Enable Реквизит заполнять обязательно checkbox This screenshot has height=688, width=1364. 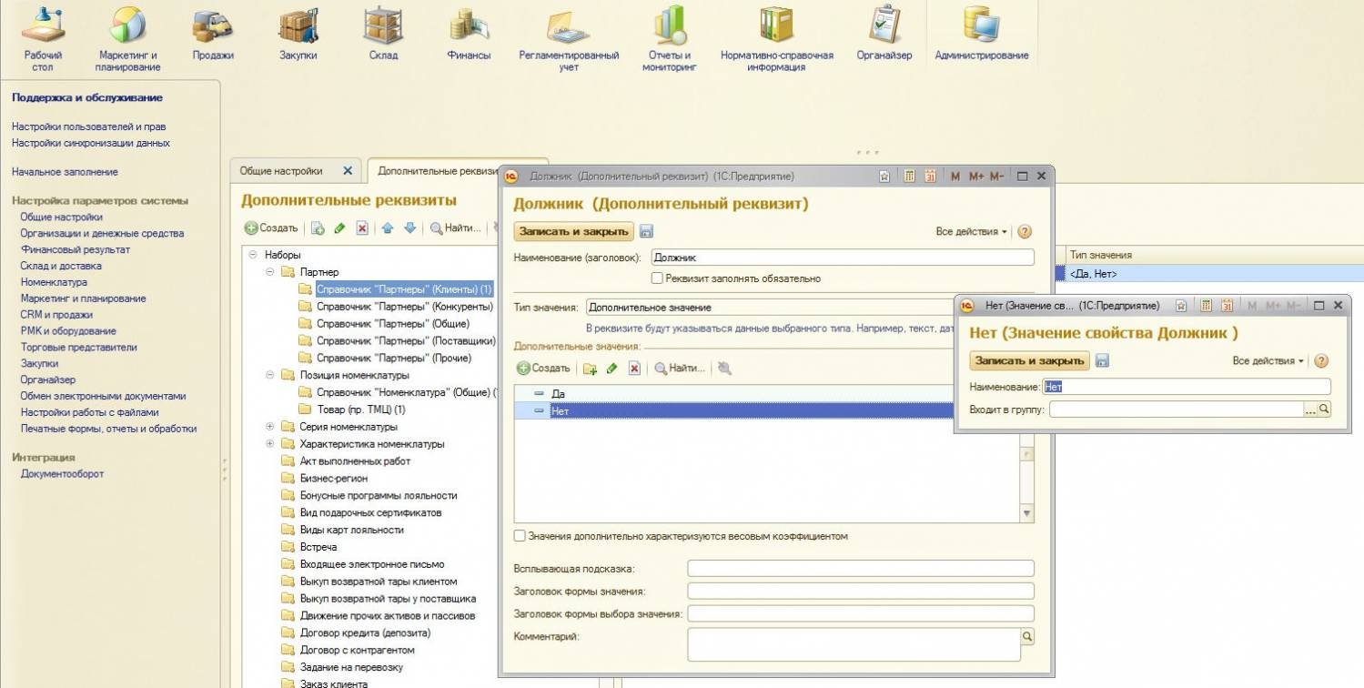tap(657, 278)
